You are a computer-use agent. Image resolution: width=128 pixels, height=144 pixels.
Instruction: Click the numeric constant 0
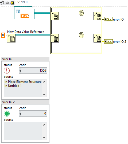[3, 35]
